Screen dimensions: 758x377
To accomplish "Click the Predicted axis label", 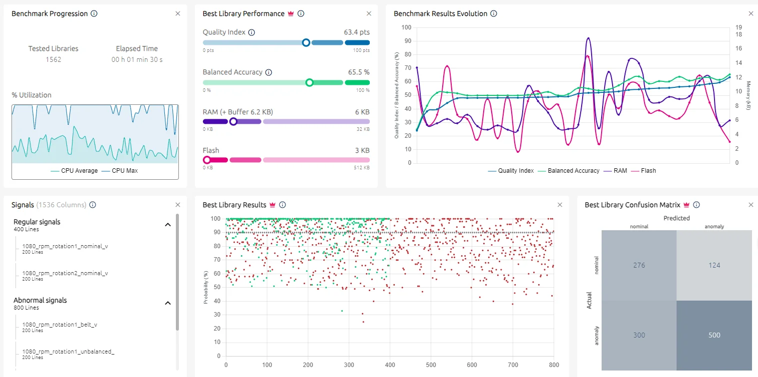I will click(x=677, y=218).
